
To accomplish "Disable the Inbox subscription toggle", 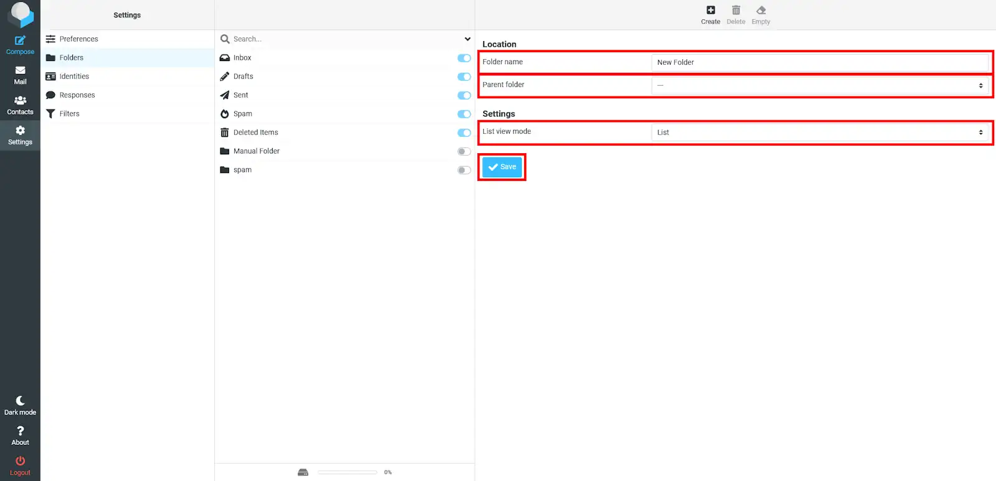I will tap(464, 58).
